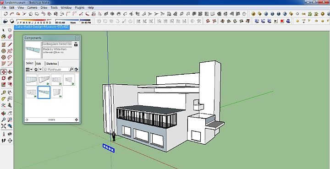Open the Edit menu
Viewport: 330px width, 169px height.
coord(12,8)
